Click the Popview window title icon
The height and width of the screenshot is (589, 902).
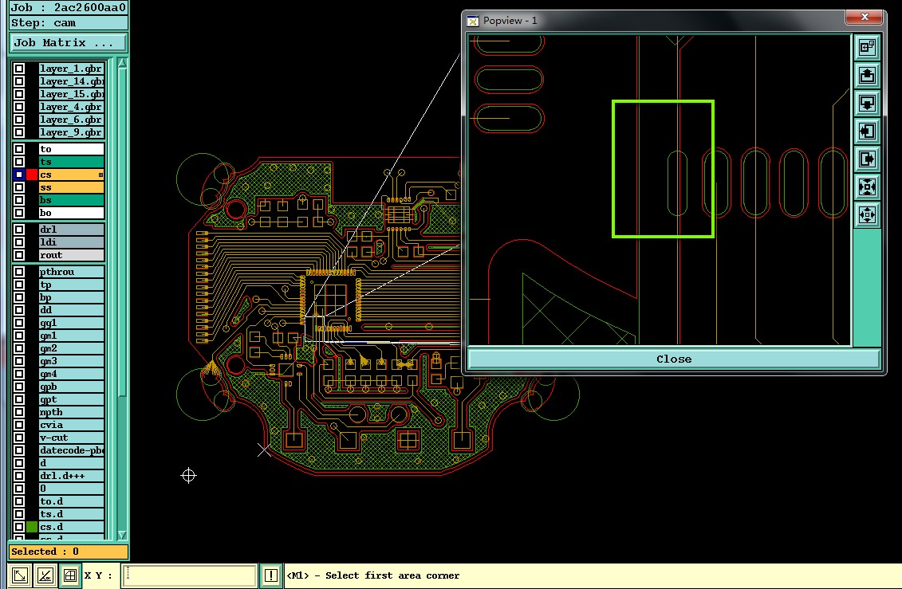473,21
